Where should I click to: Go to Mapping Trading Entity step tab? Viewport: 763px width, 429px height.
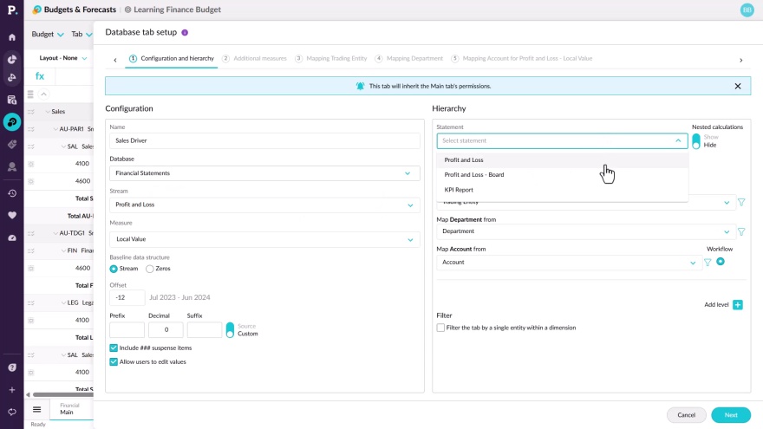pyautogui.click(x=331, y=58)
